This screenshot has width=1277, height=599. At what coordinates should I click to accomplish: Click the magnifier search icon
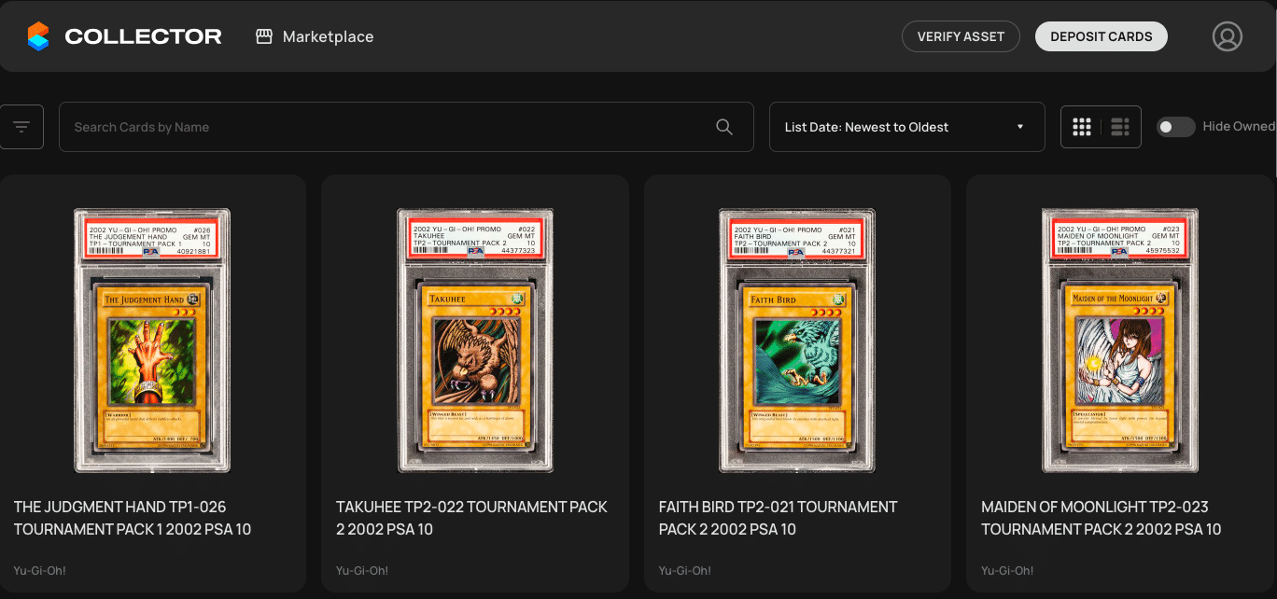coord(723,127)
